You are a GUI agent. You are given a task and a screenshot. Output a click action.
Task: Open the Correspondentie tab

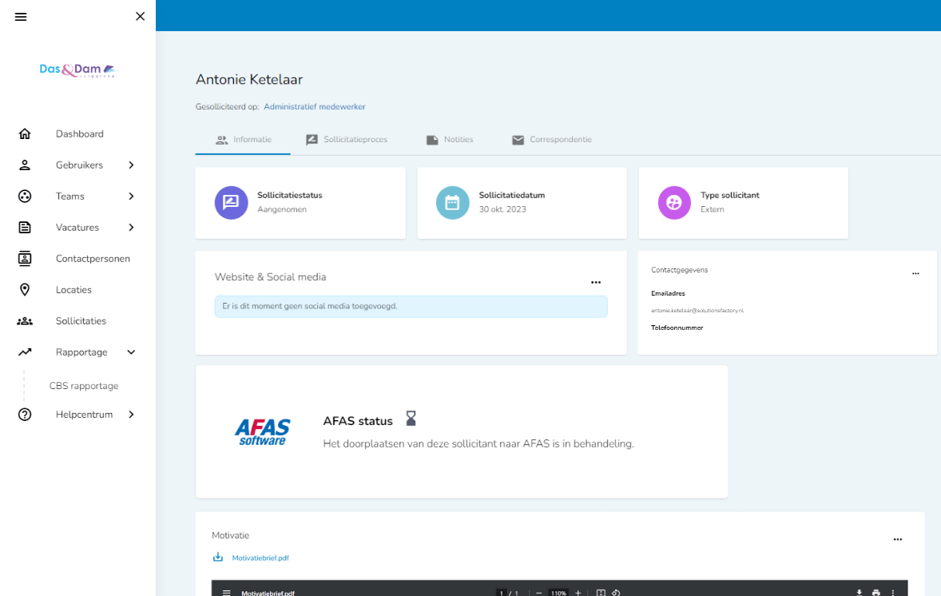[x=551, y=139]
